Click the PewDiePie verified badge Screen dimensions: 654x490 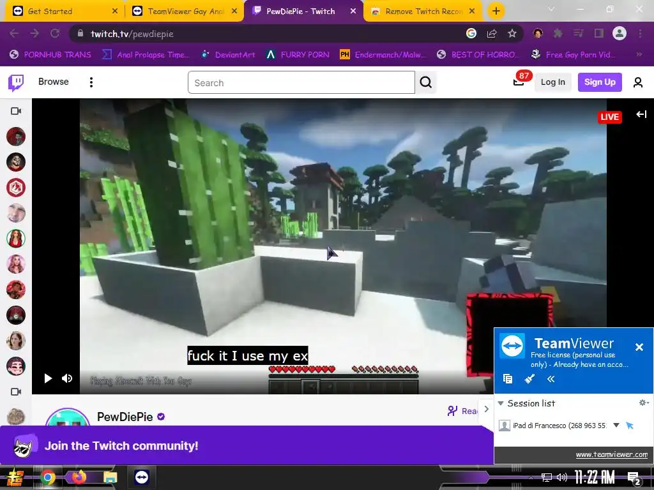(161, 417)
